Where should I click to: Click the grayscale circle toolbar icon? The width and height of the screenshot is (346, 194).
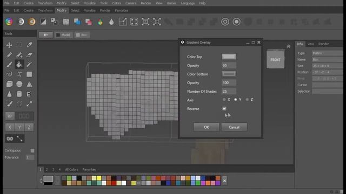coord(21,22)
